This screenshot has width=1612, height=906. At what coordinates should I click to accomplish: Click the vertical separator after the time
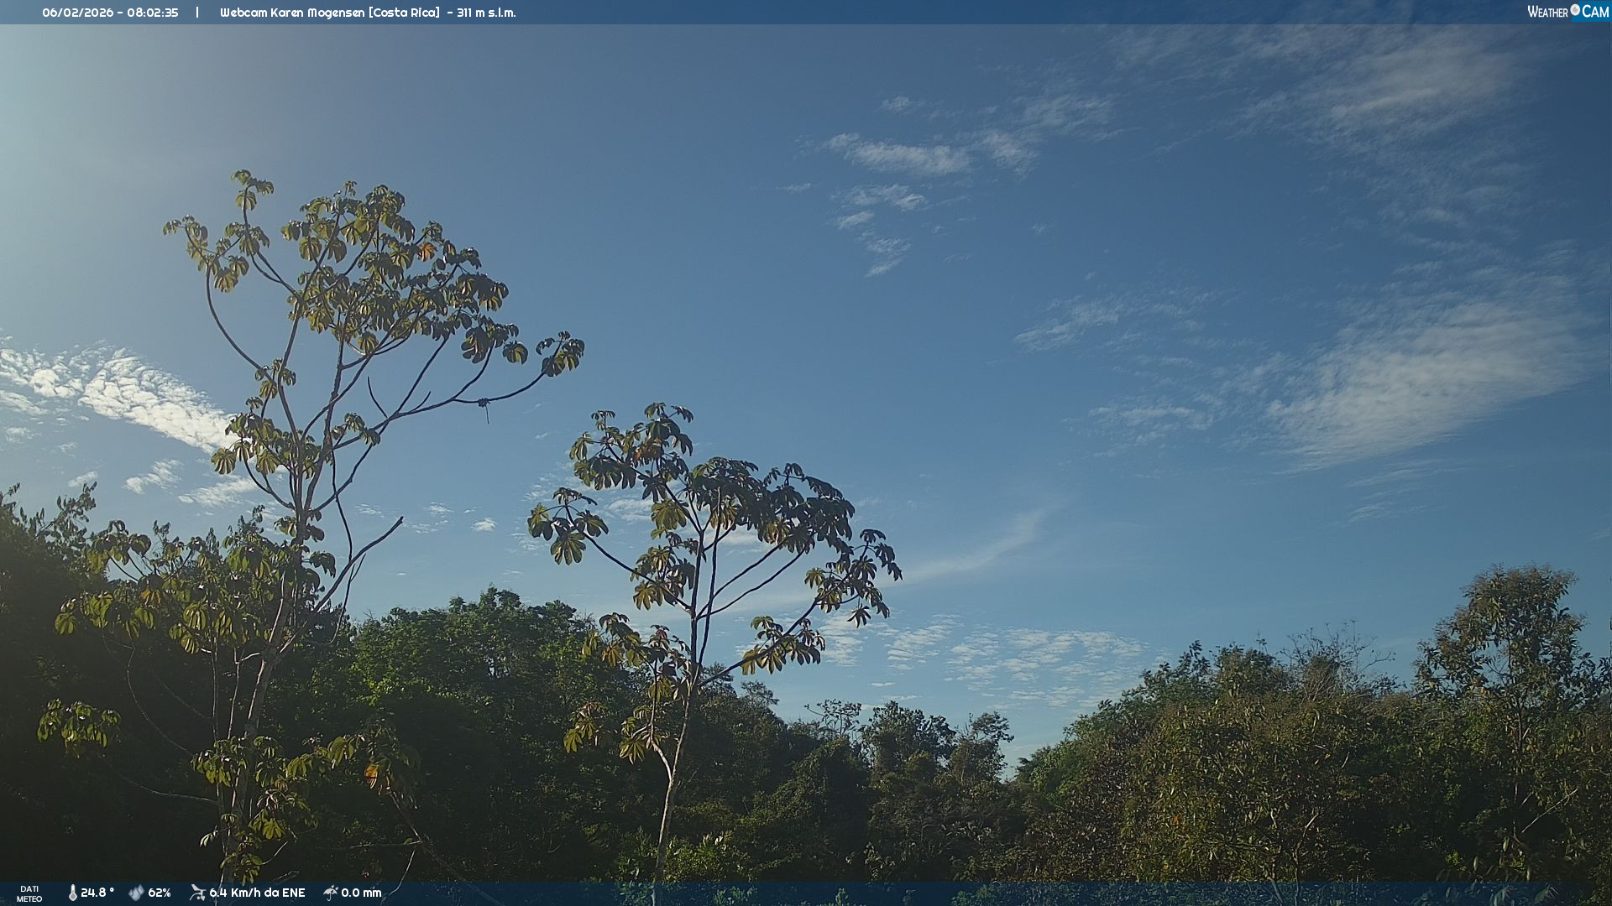pos(197,13)
